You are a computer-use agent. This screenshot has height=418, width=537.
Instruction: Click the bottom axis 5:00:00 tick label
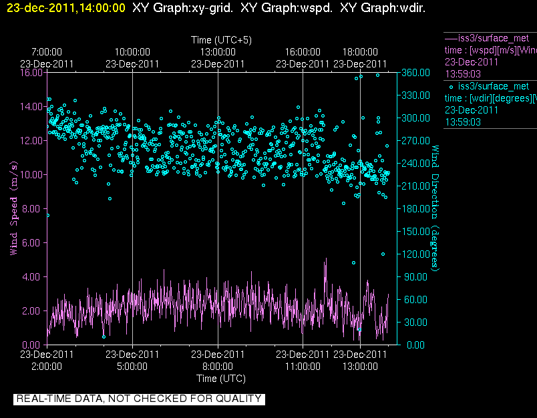tap(132, 367)
